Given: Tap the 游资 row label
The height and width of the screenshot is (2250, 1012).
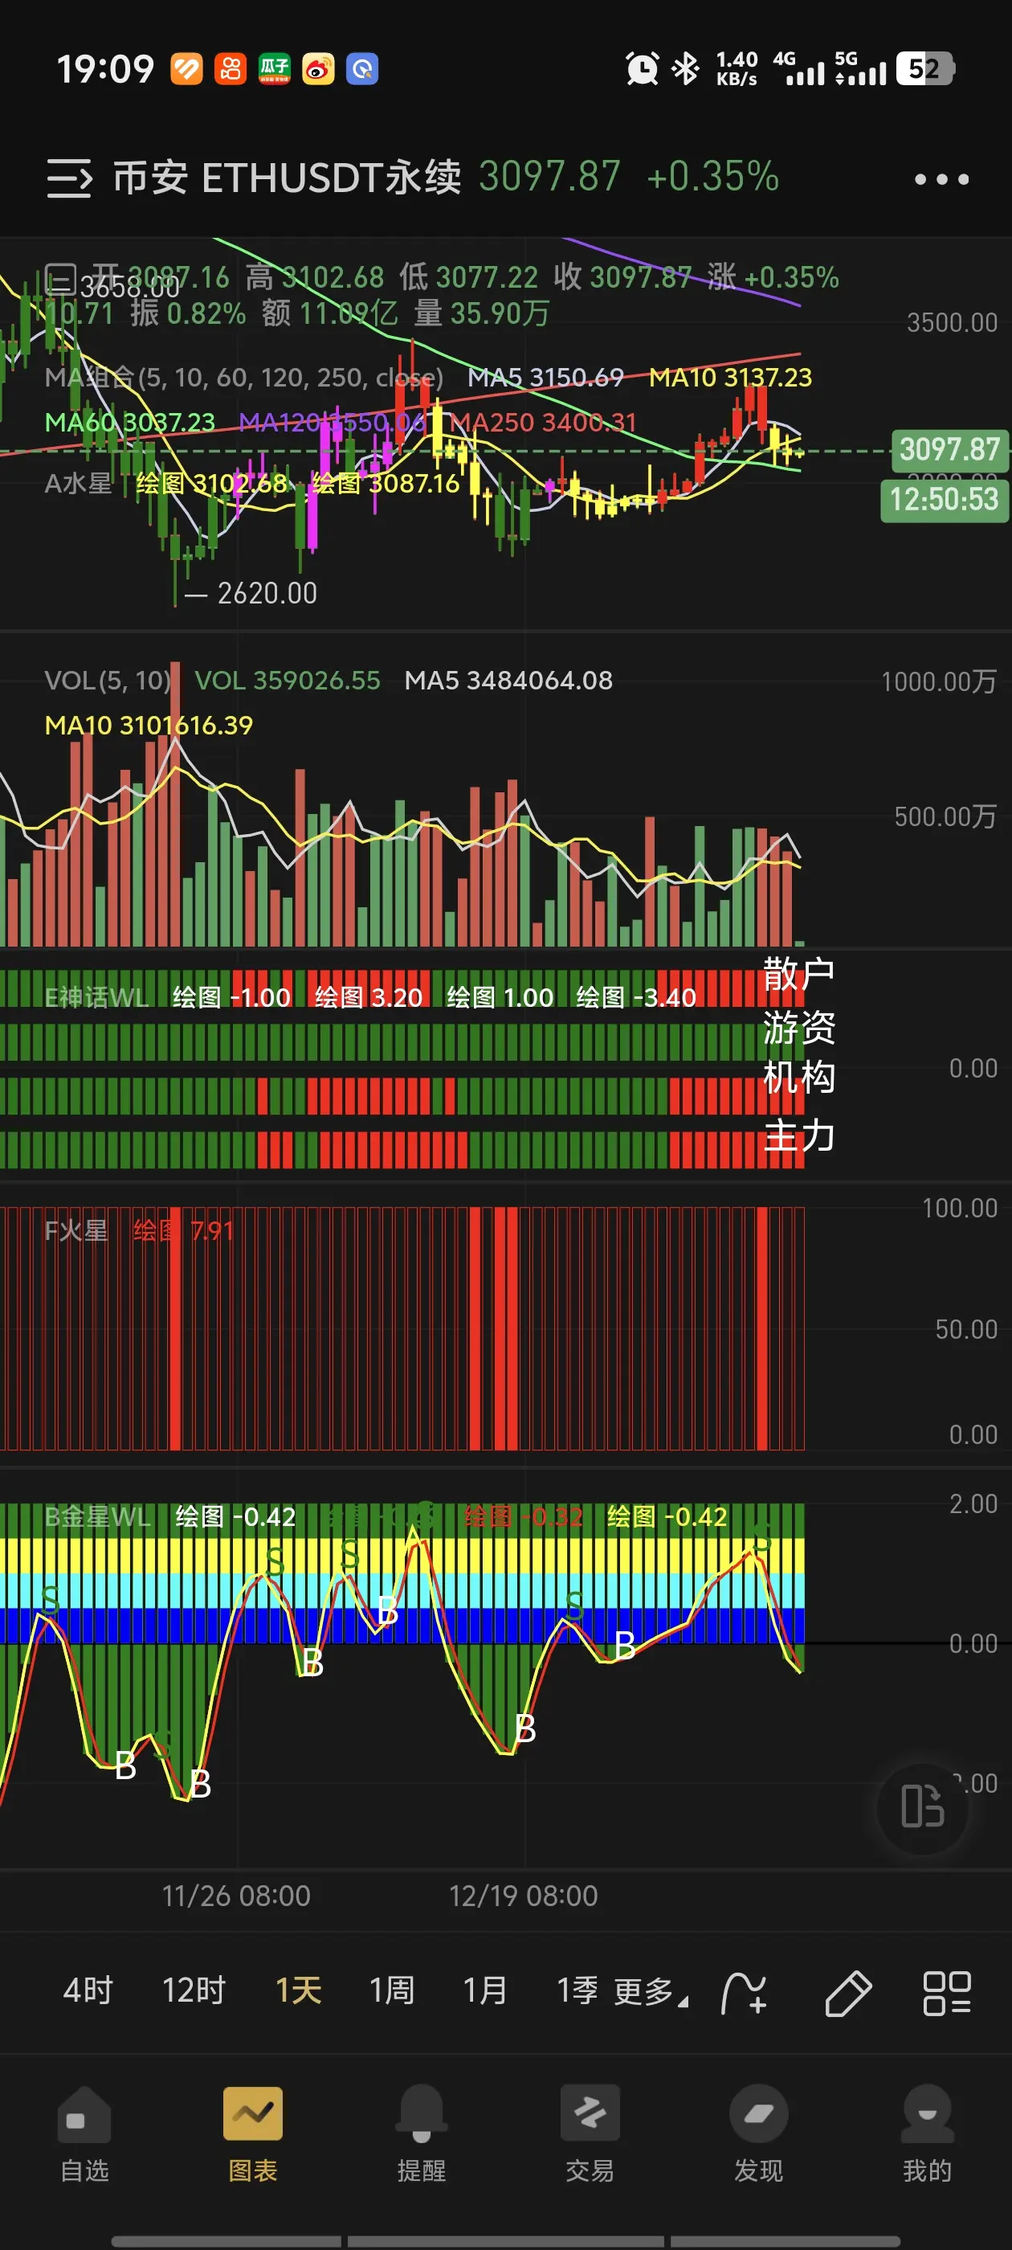Looking at the screenshot, I should [798, 1027].
